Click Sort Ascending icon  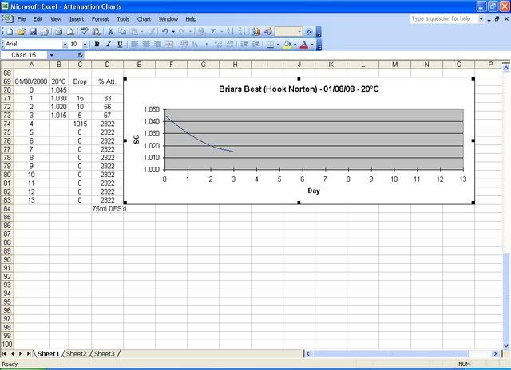(230, 32)
